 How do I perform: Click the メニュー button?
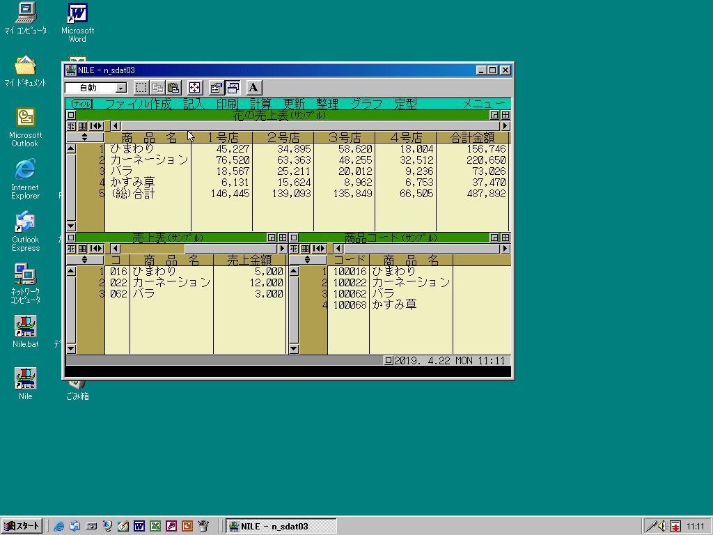483,104
